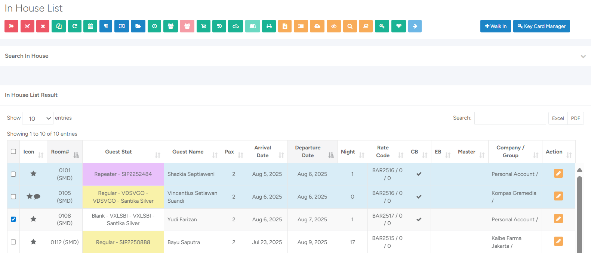Toggle the select-all checkbox in table header

coord(13,151)
